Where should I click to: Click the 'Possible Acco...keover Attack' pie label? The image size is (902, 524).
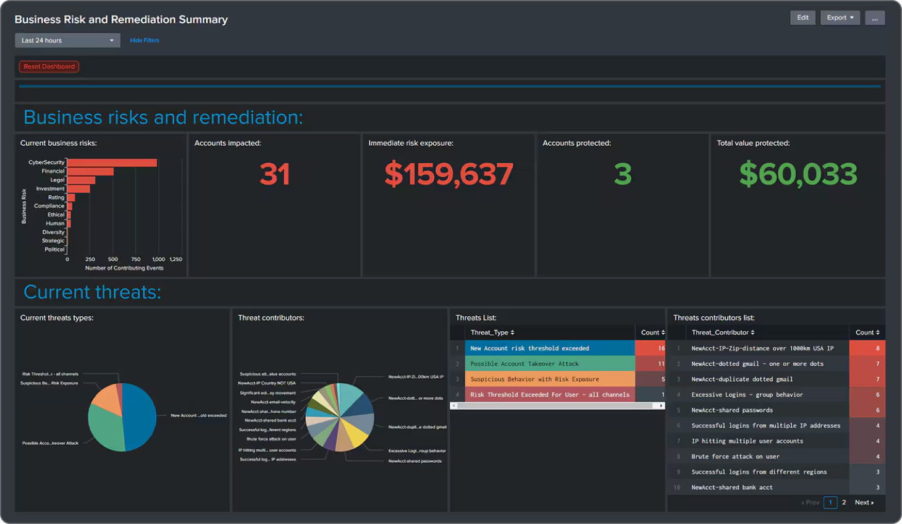50,443
